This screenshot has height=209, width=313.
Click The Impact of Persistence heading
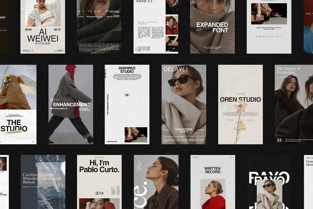[x=289, y=70]
